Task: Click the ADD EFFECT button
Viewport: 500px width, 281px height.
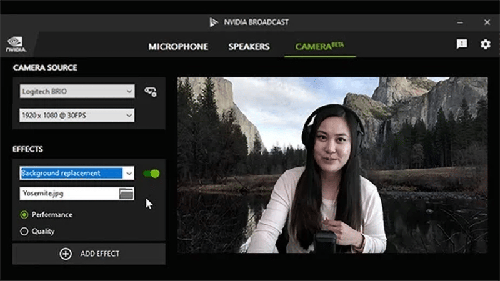Action: [89, 254]
